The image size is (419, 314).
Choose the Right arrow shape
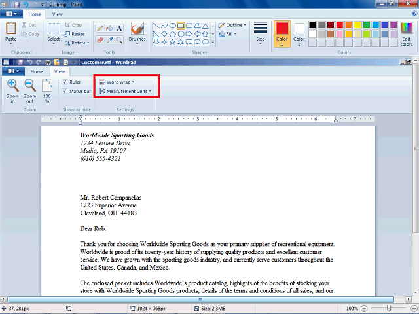pos(189,34)
